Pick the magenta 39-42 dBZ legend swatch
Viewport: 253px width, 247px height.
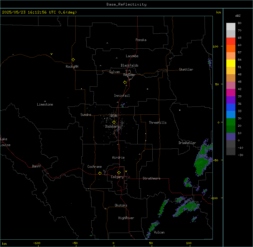coord(231,92)
